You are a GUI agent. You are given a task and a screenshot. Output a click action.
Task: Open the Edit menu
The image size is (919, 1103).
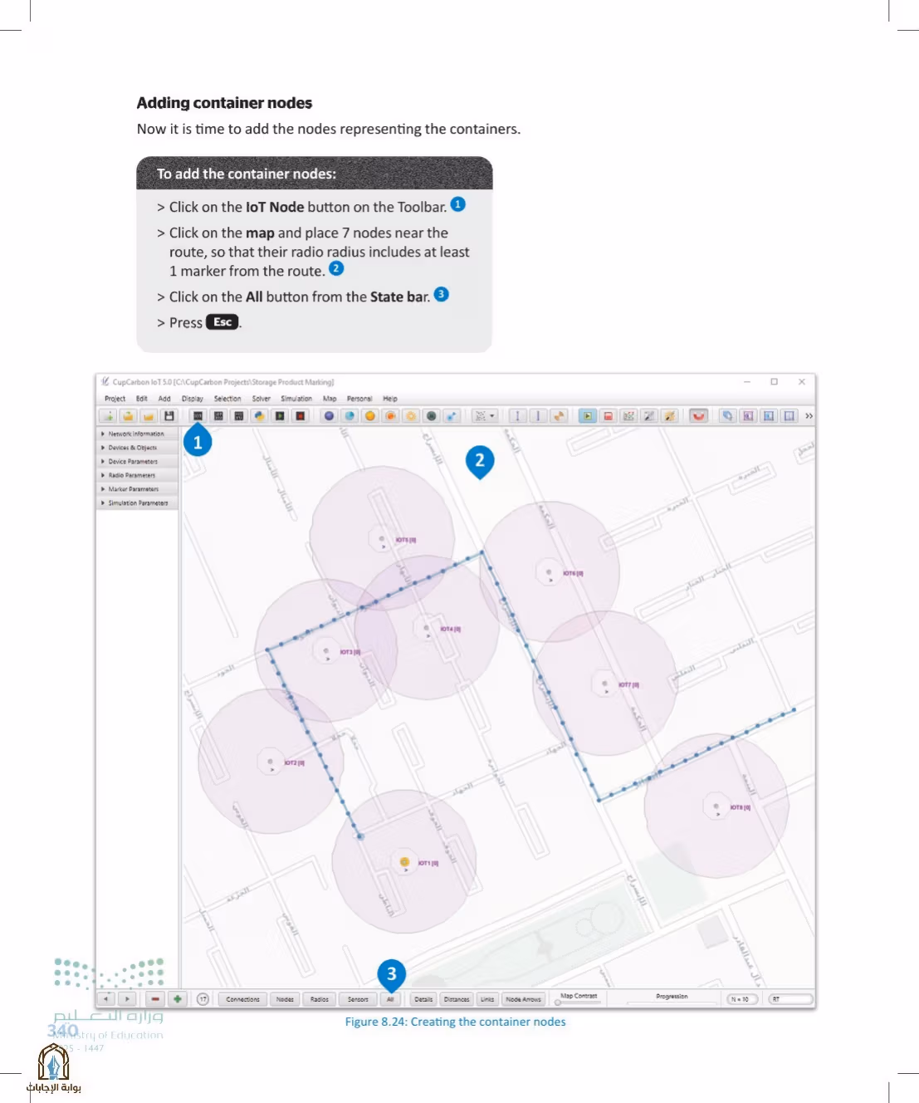[142, 399]
